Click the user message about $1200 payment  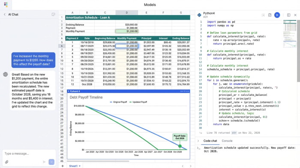[33, 60]
